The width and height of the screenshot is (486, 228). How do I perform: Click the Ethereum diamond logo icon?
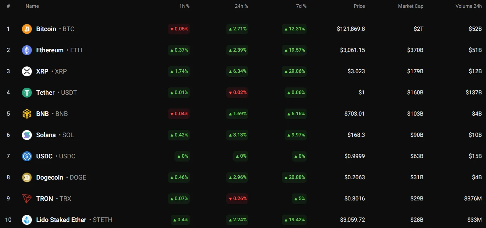(x=27, y=50)
